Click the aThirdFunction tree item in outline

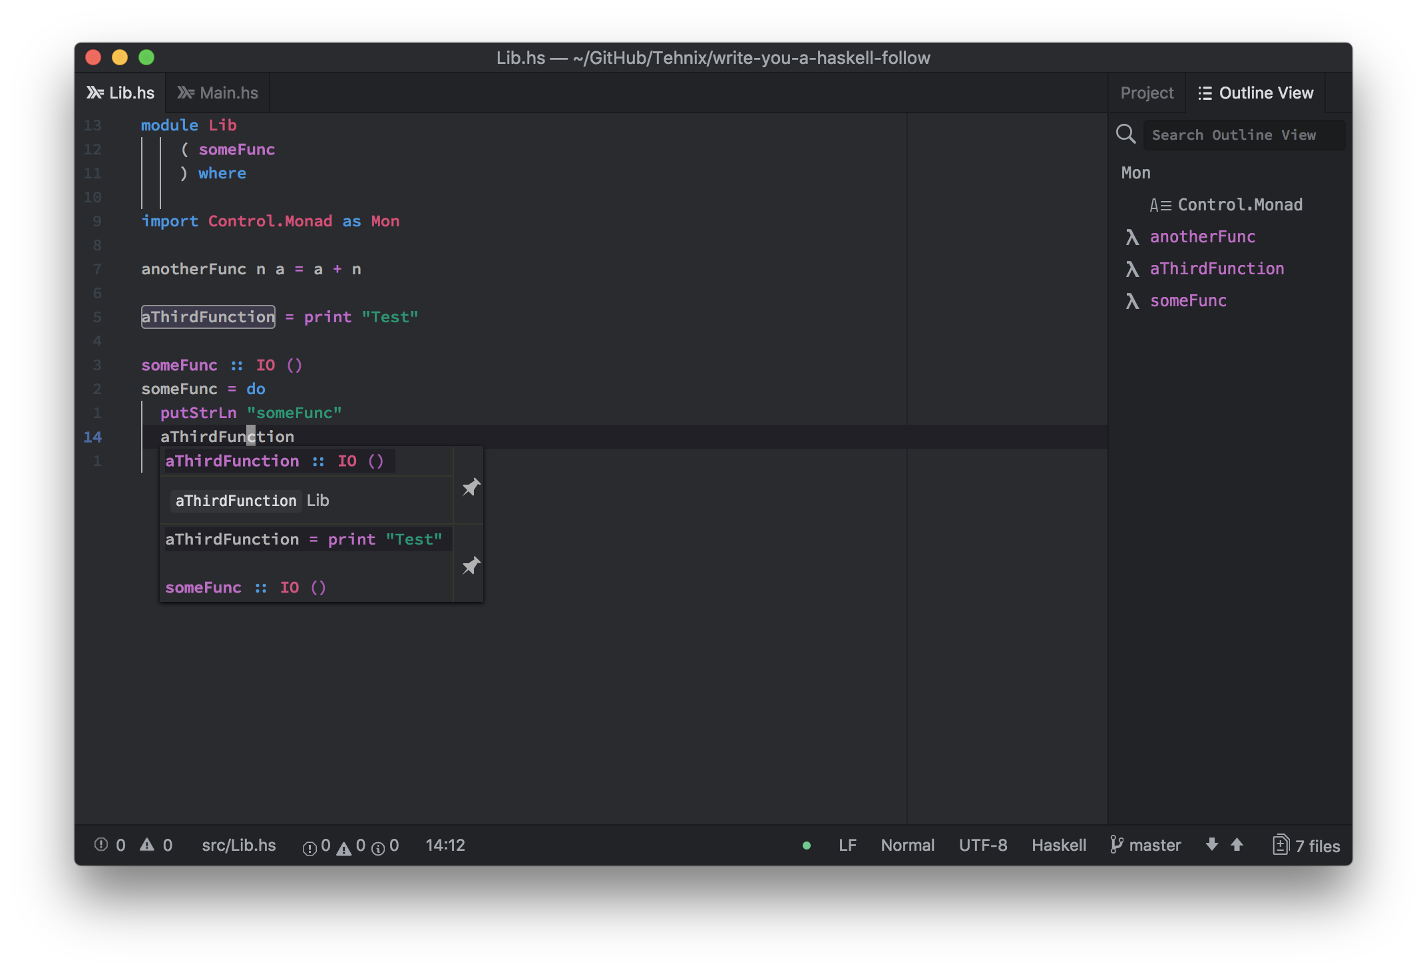[x=1217, y=268]
